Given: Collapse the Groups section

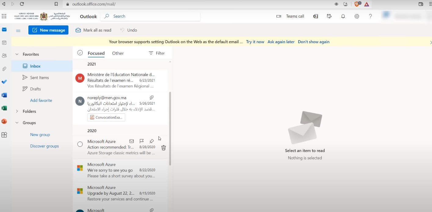Looking at the screenshot, I should click(x=17, y=123).
